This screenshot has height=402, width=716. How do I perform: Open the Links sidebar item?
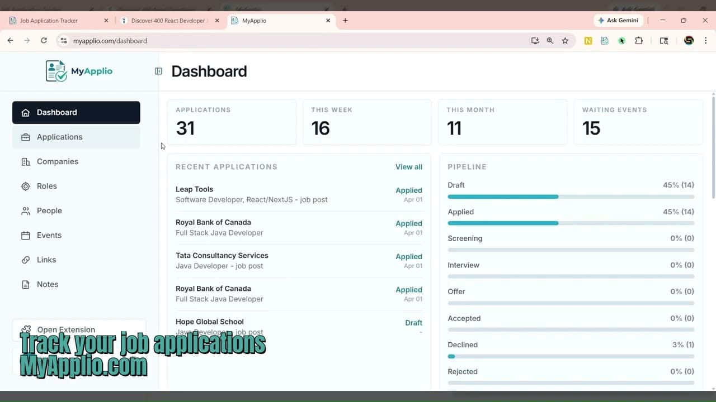pyautogui.click(x=76, y=260)
